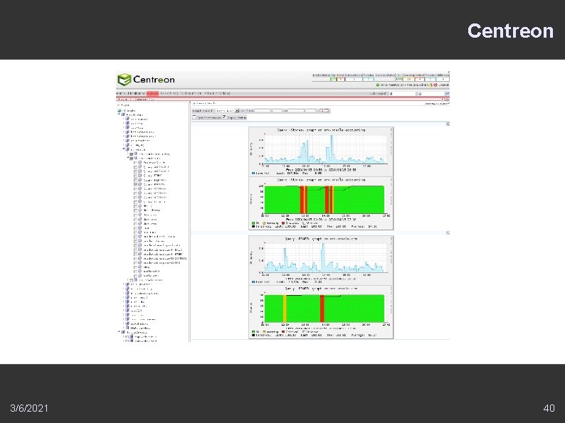Click into the Quick Search field
The image size is (565, 423).
pos(402,94)
